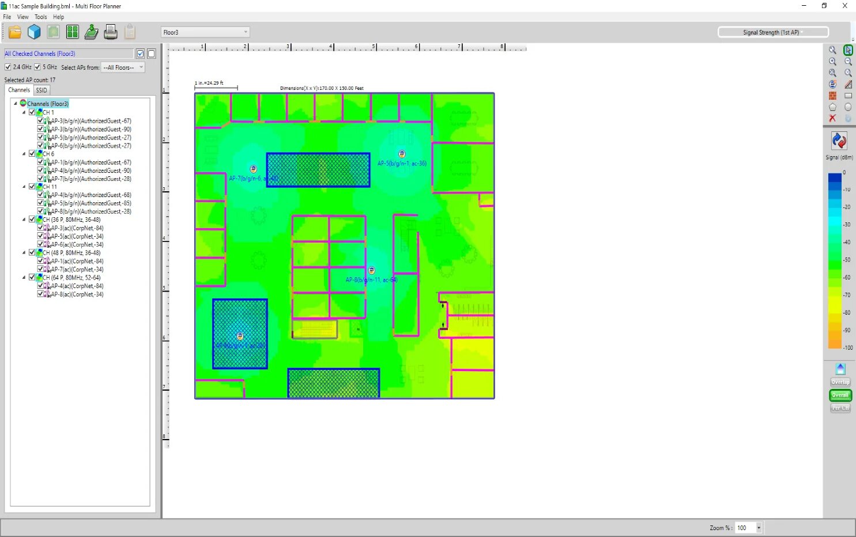The width and height of the screenshot is (856, 537).
Task: Switch to the SSID tab
Action: (x=42, y=90)
